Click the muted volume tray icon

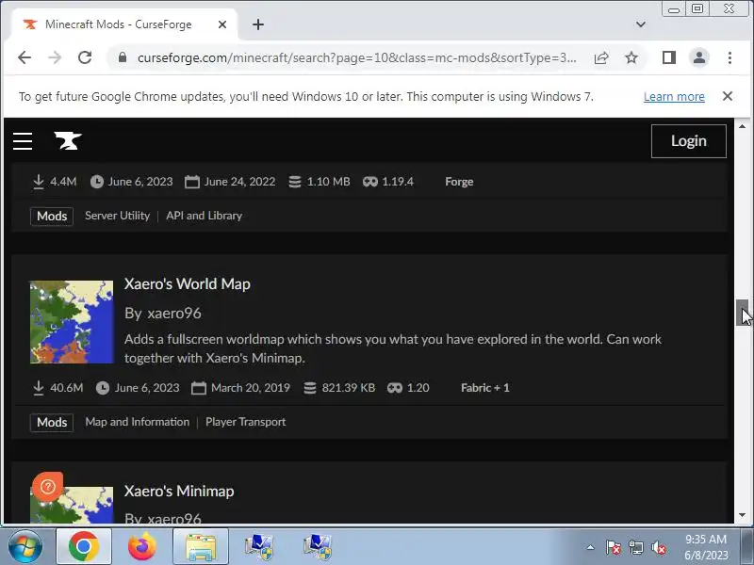click(658, 547)
